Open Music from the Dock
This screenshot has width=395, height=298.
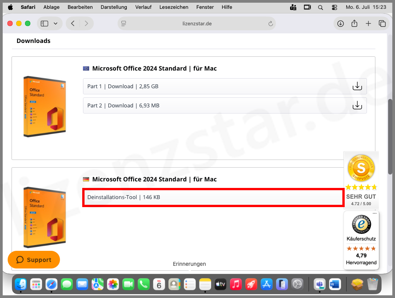236,285
